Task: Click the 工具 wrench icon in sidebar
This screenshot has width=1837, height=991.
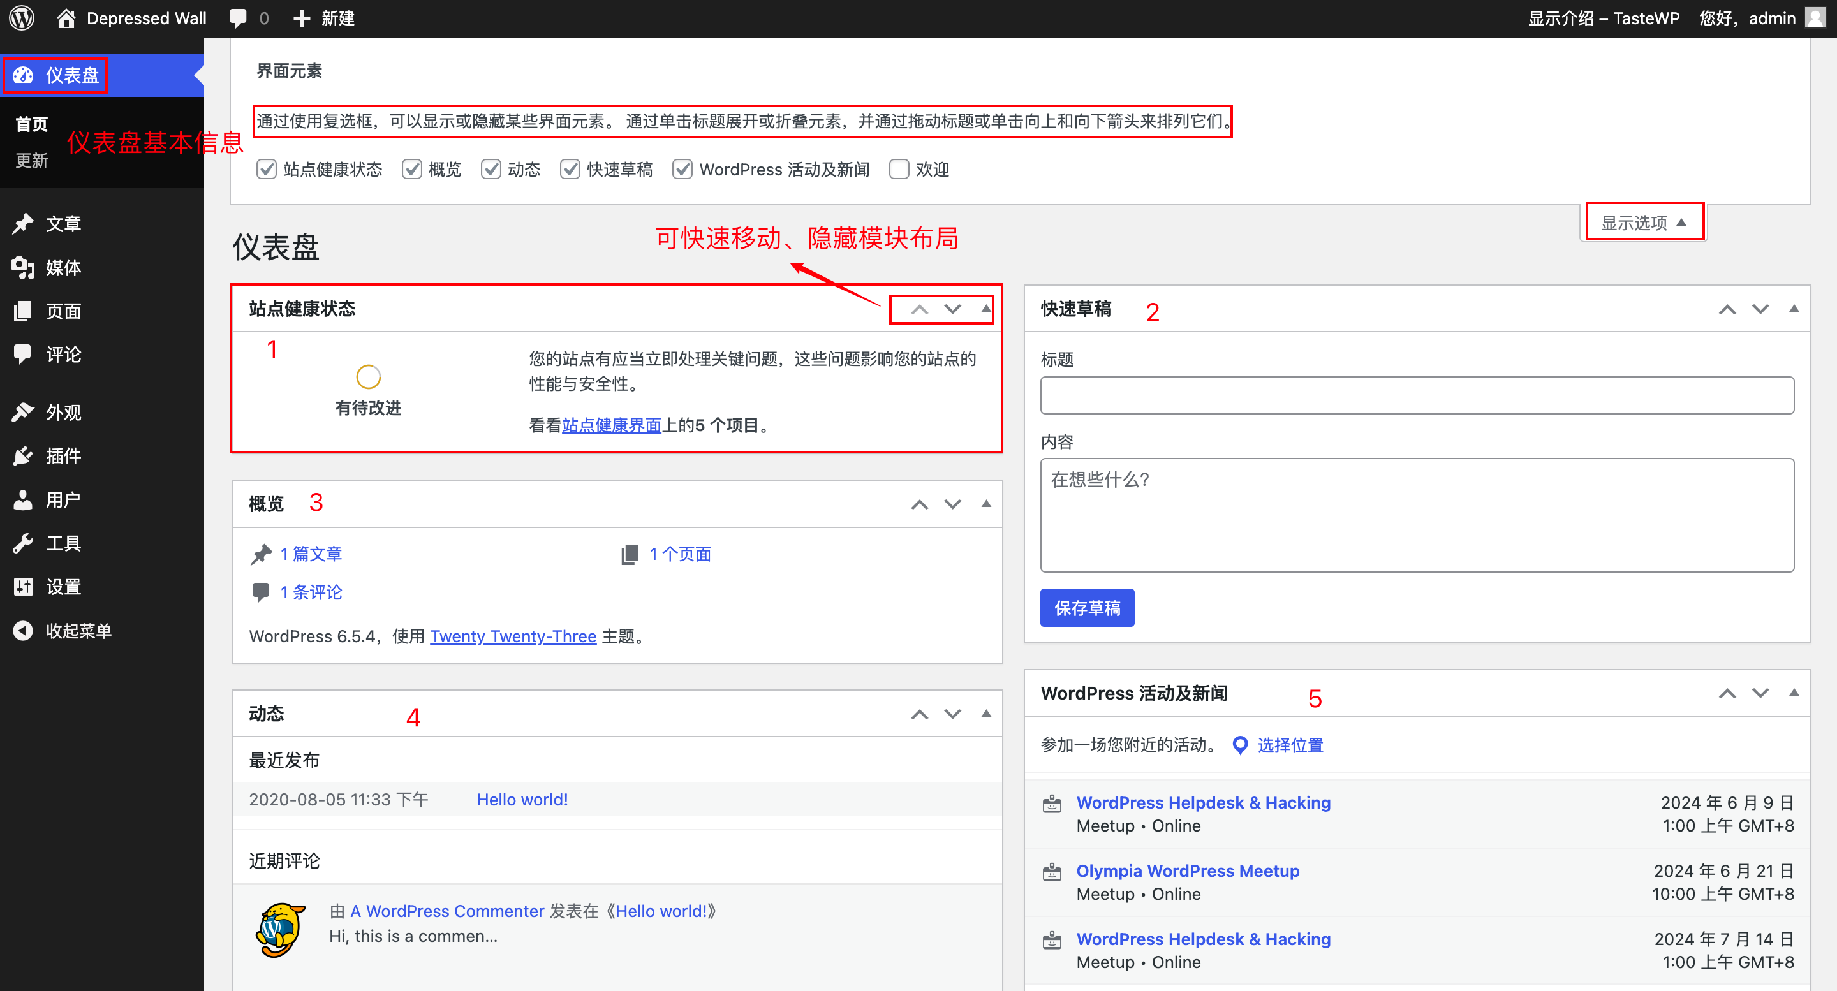Action: 24,543
